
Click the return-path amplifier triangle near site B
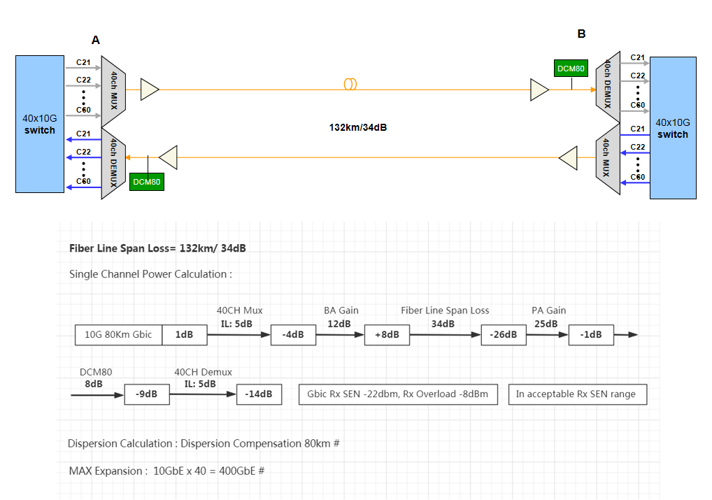point(569,158)
